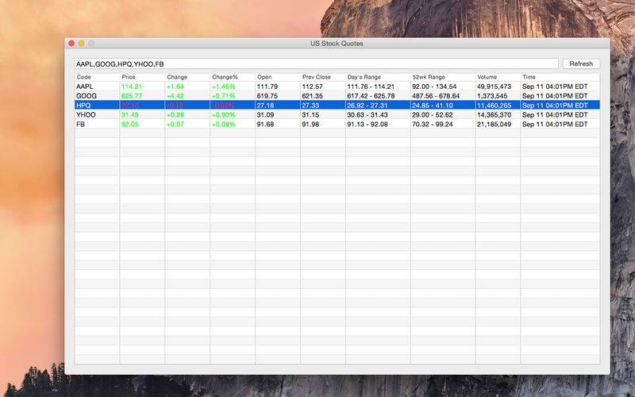The image size is (635, 397).
Task: Click FB volume 21,185,049
Action: [494, 124]
